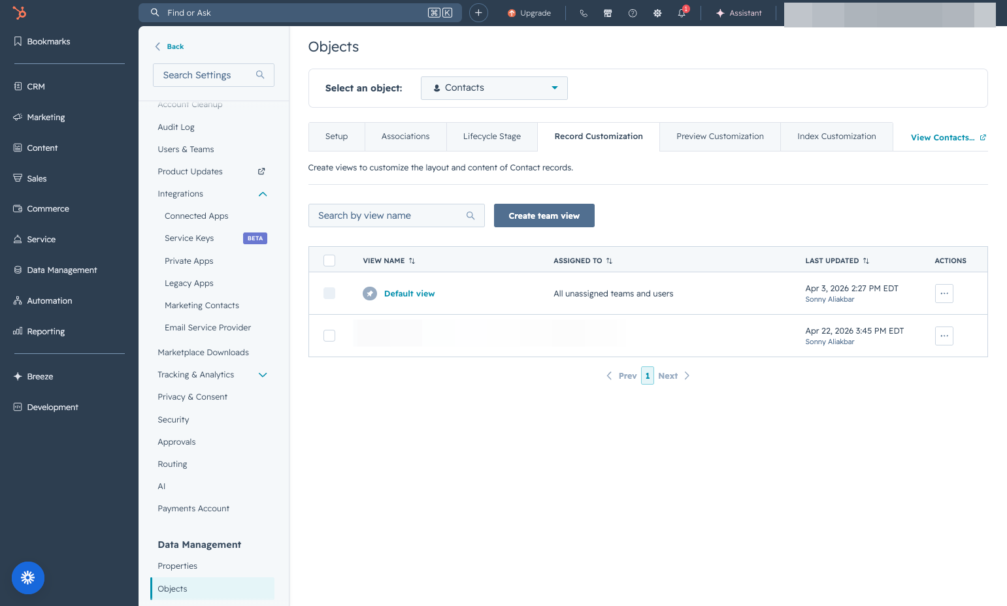This screenshot has width=1007, height=606.
Task: Open Connected Apps settings
Action: point(197,216)
